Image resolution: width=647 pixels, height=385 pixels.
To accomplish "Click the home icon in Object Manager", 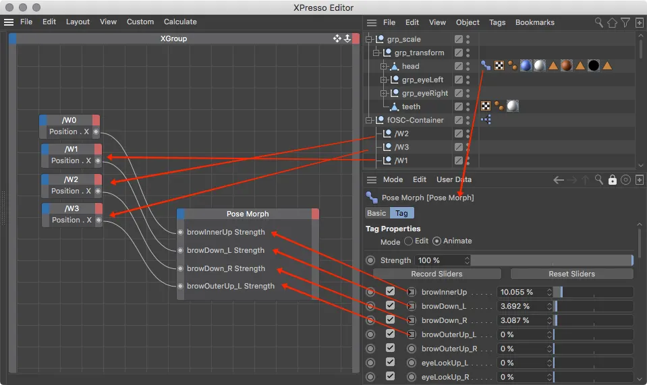I will pos(612,22).
